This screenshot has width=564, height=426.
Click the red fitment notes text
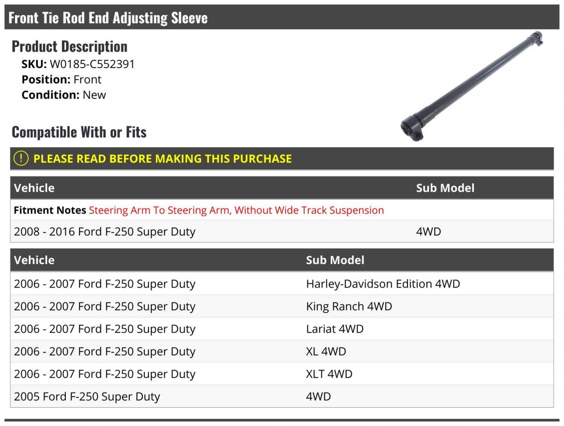(236, 210)
